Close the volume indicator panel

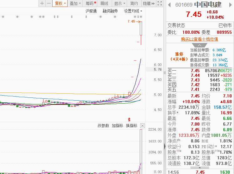point(142,126)
